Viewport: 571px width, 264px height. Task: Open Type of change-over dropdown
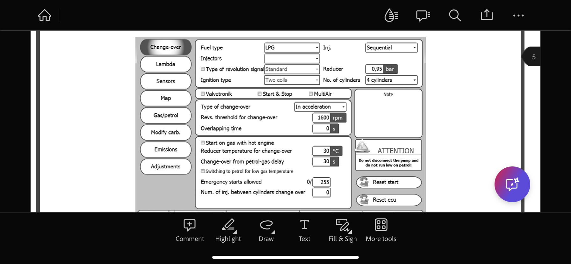320,107
